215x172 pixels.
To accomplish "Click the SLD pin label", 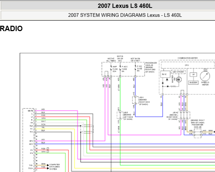I will [31, 126].
